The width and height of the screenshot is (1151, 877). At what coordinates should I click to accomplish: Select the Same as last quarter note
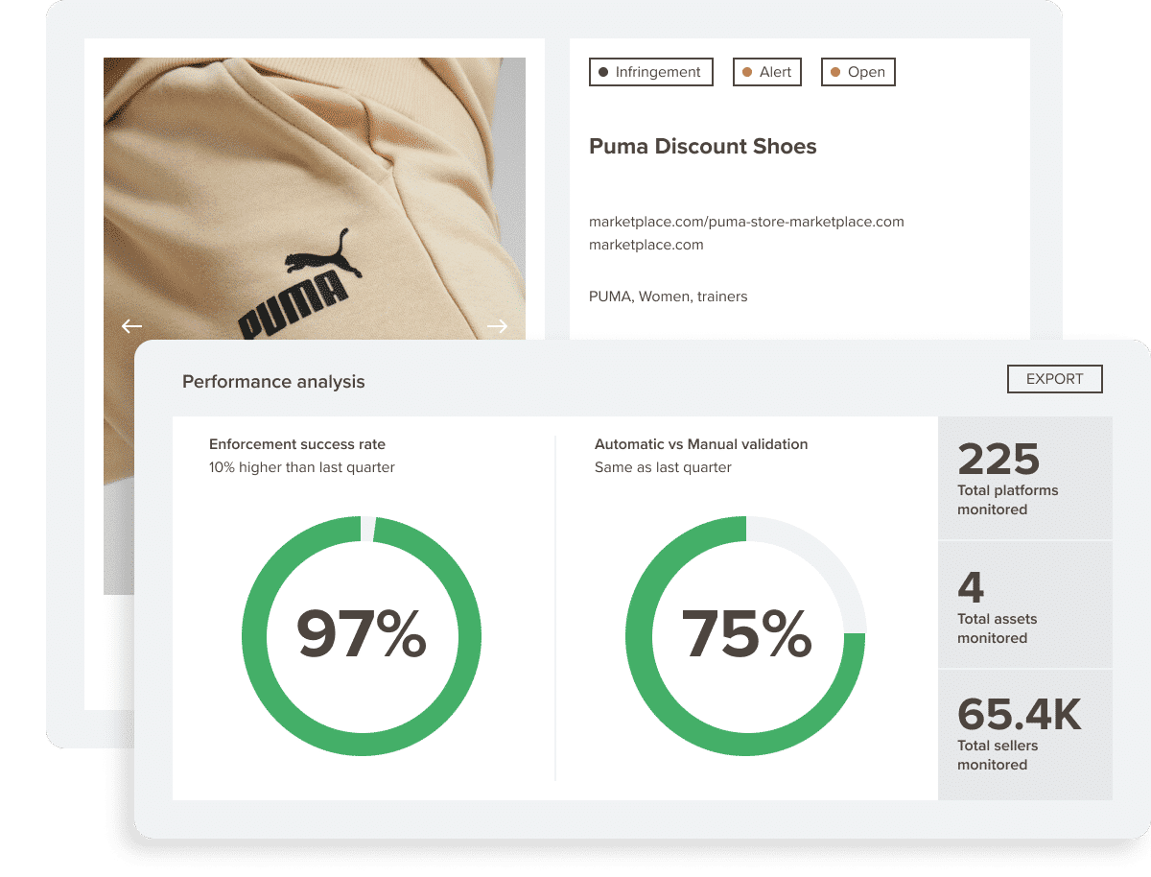click(x=663, y=467)
